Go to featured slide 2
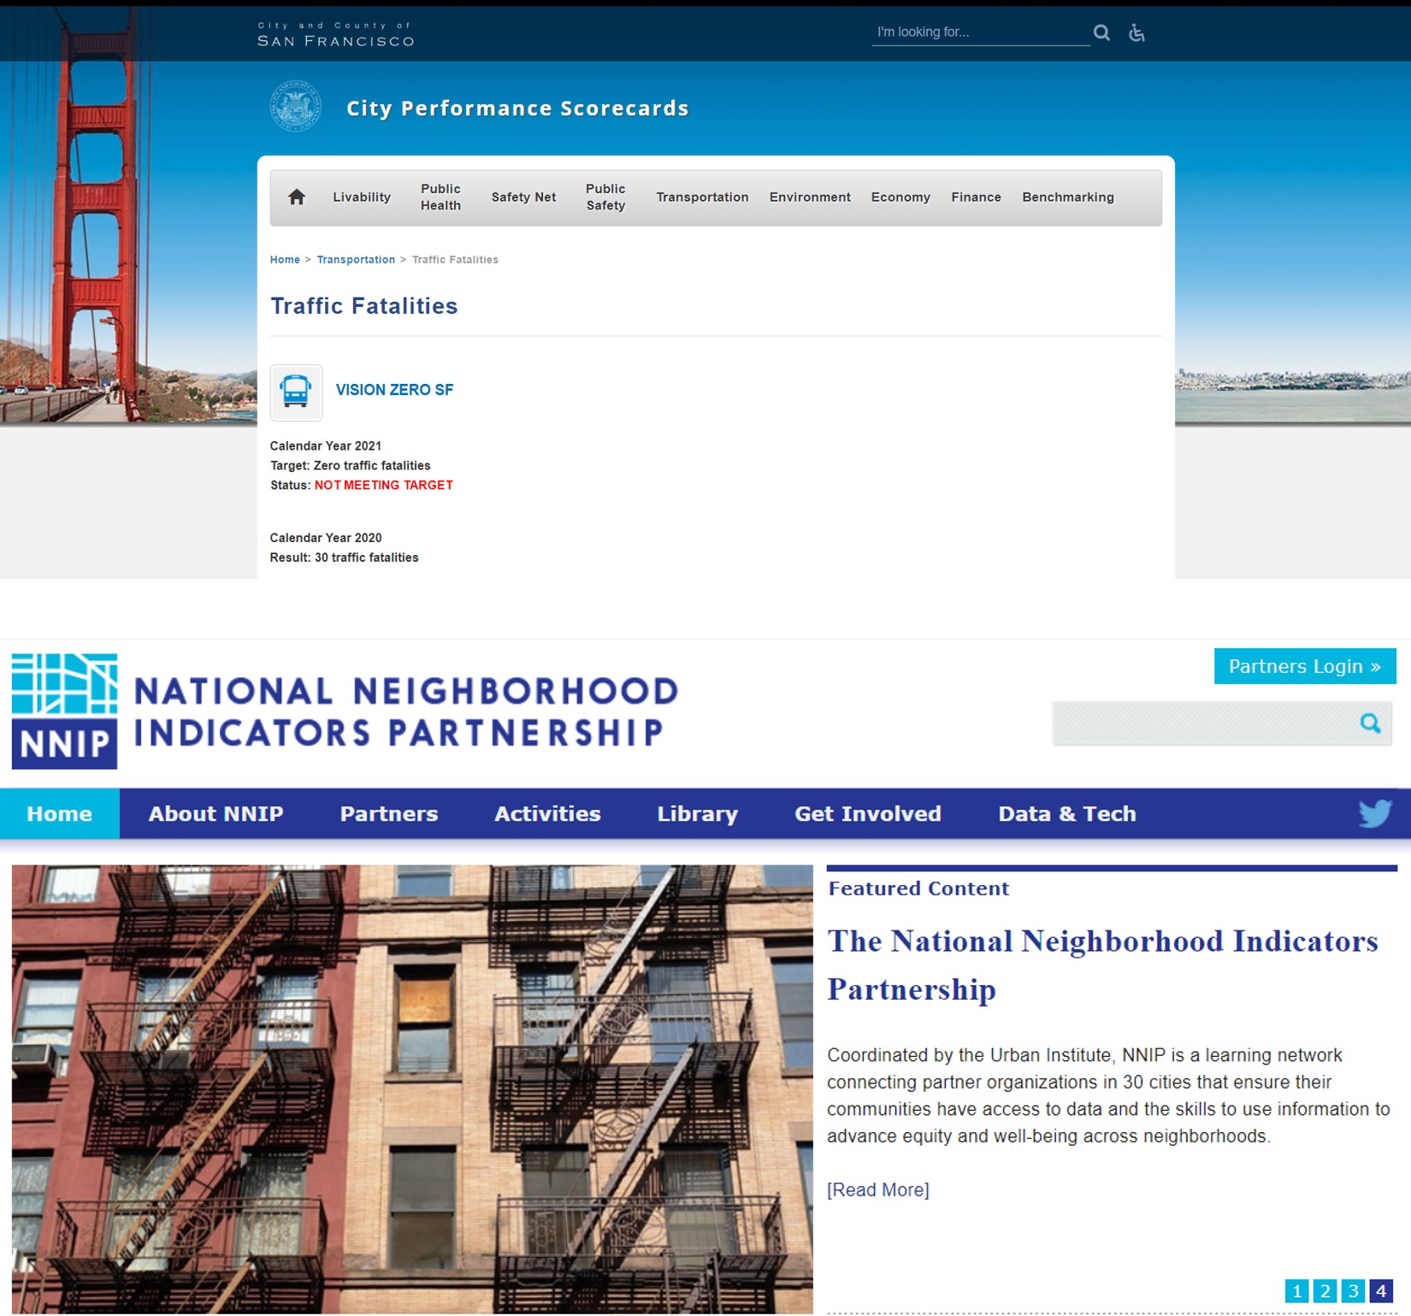This screenshot has width=1411, height=1316. click(1325, 1290)
